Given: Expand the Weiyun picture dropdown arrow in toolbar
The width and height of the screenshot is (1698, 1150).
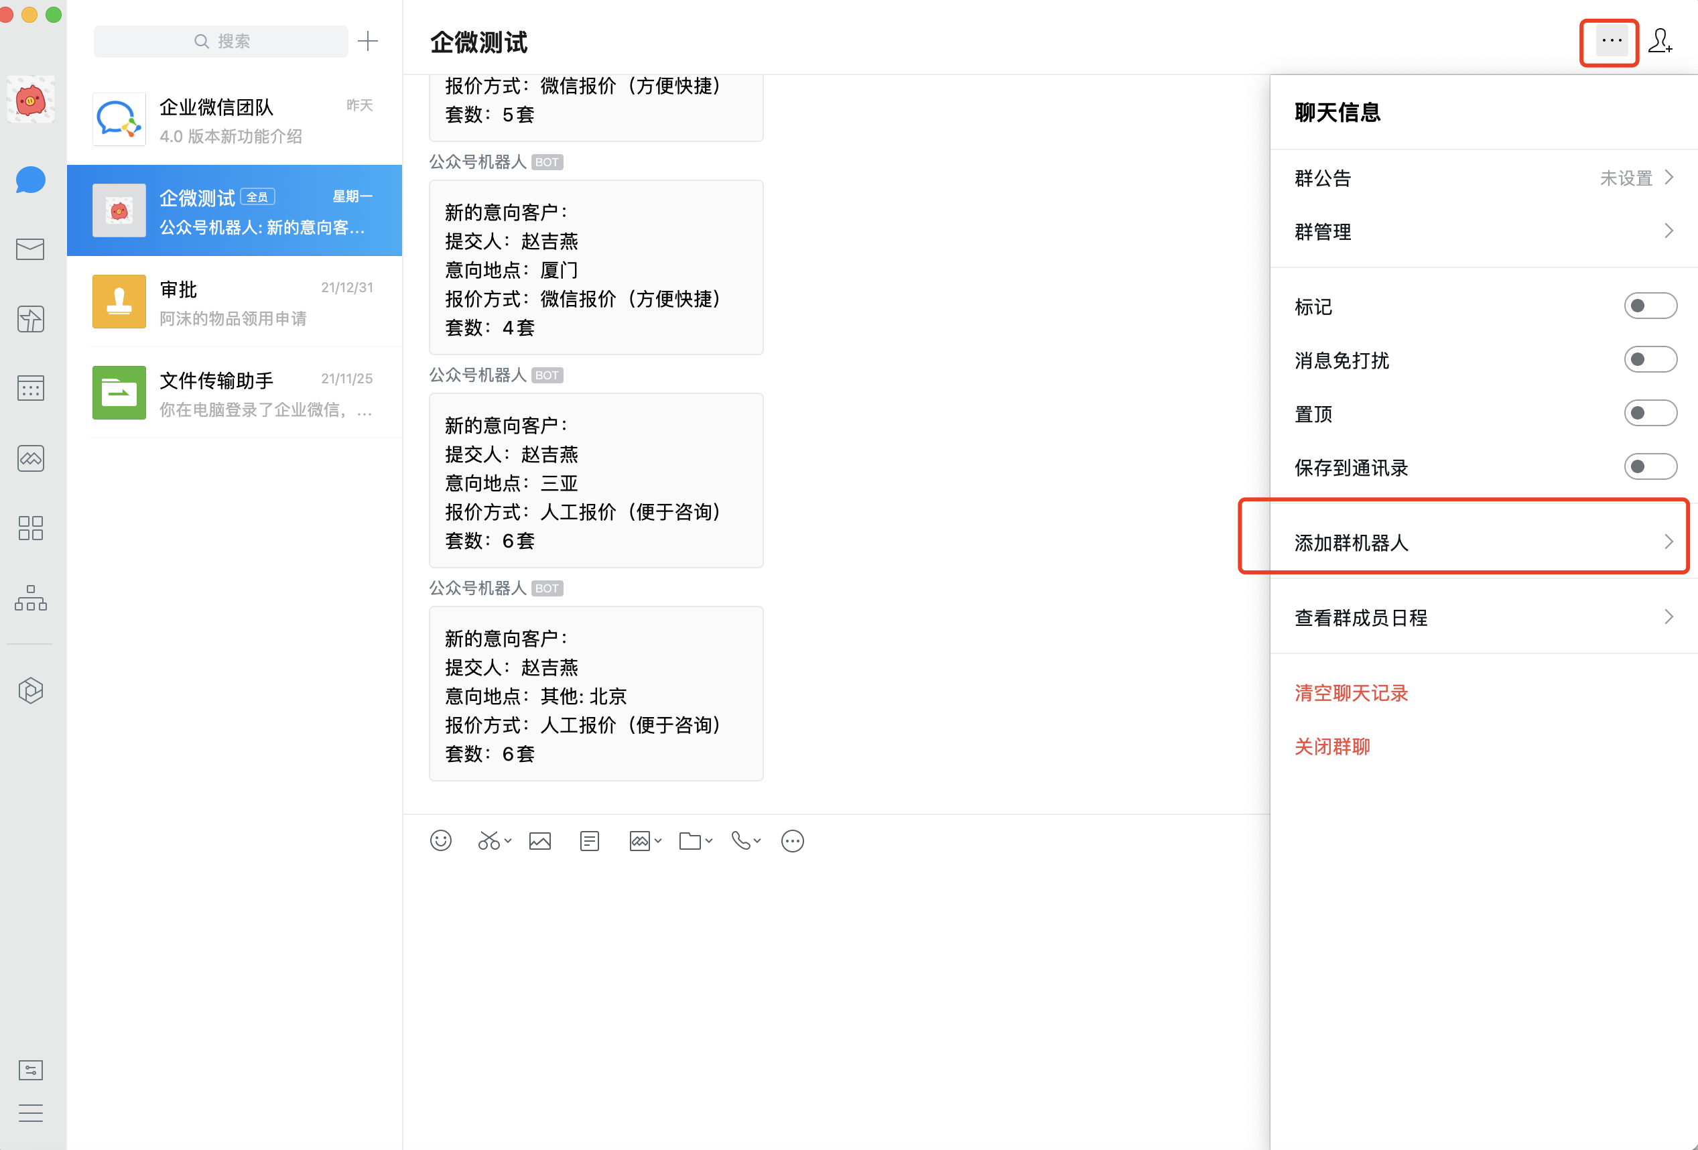Looking at the screenshot, I should click(x=658, y=841).
